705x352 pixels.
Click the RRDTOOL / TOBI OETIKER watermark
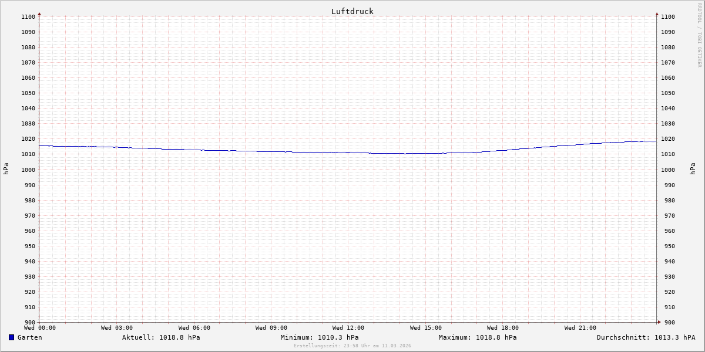pyautogui.click(x=699, y=35)
